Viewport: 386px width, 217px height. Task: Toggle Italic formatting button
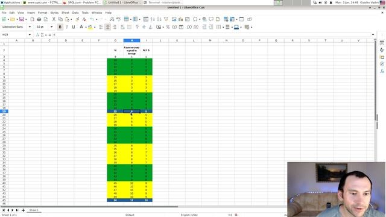(67, 27)
